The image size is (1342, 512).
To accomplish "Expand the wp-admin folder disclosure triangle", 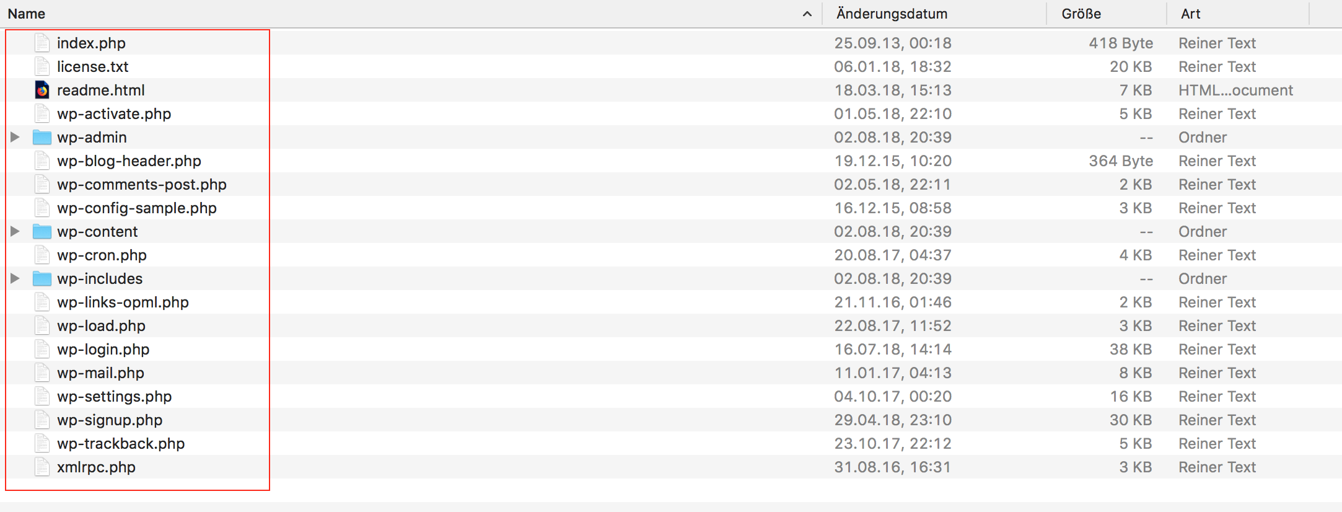I will (15, 137).
